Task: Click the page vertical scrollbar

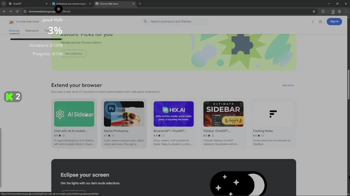Action: click(348, 84)
